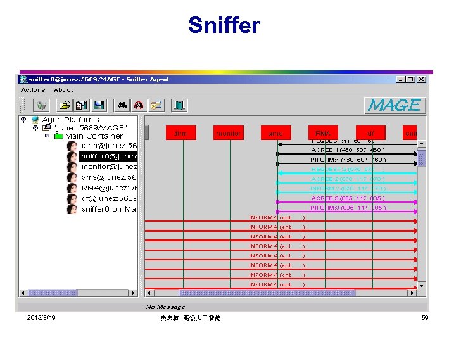The height and width of the screenshot is (342, 456).
Task: Click the canvas horizontal scrollbar thumb
Action: click(x=267, y=293)
